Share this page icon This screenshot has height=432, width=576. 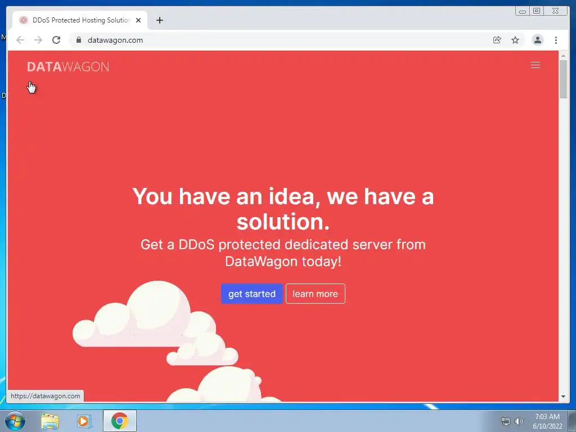[x=497, y=40]
